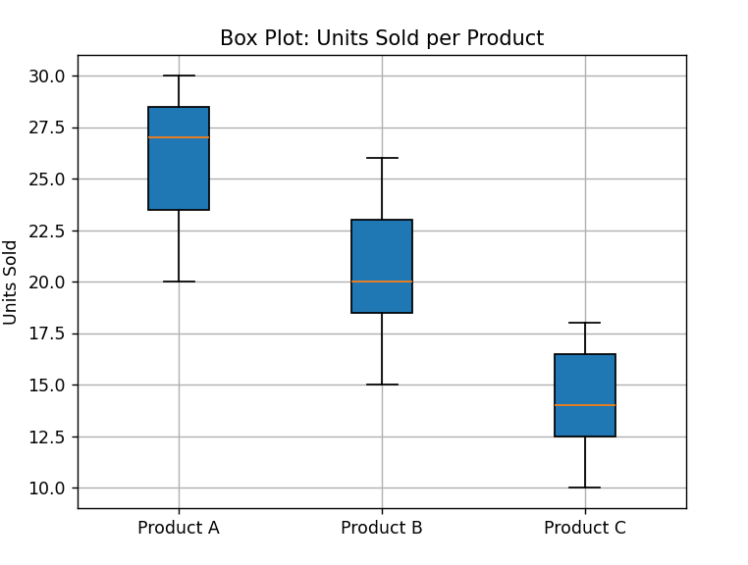
Task: Click the orange median line of Product A
Action: point(179,138)
